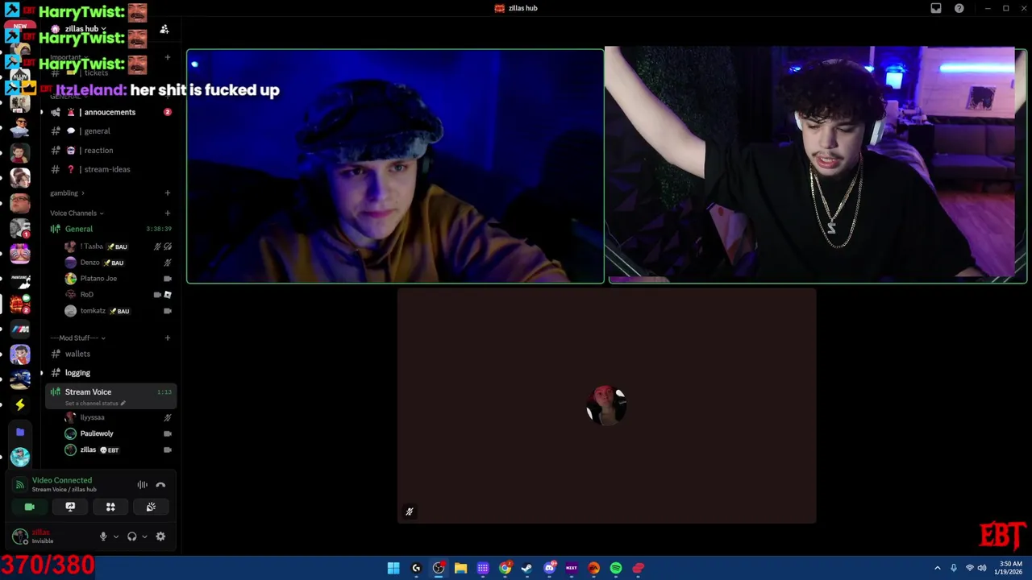Open Discord help

pyautogui.click(x=959, y=8)
